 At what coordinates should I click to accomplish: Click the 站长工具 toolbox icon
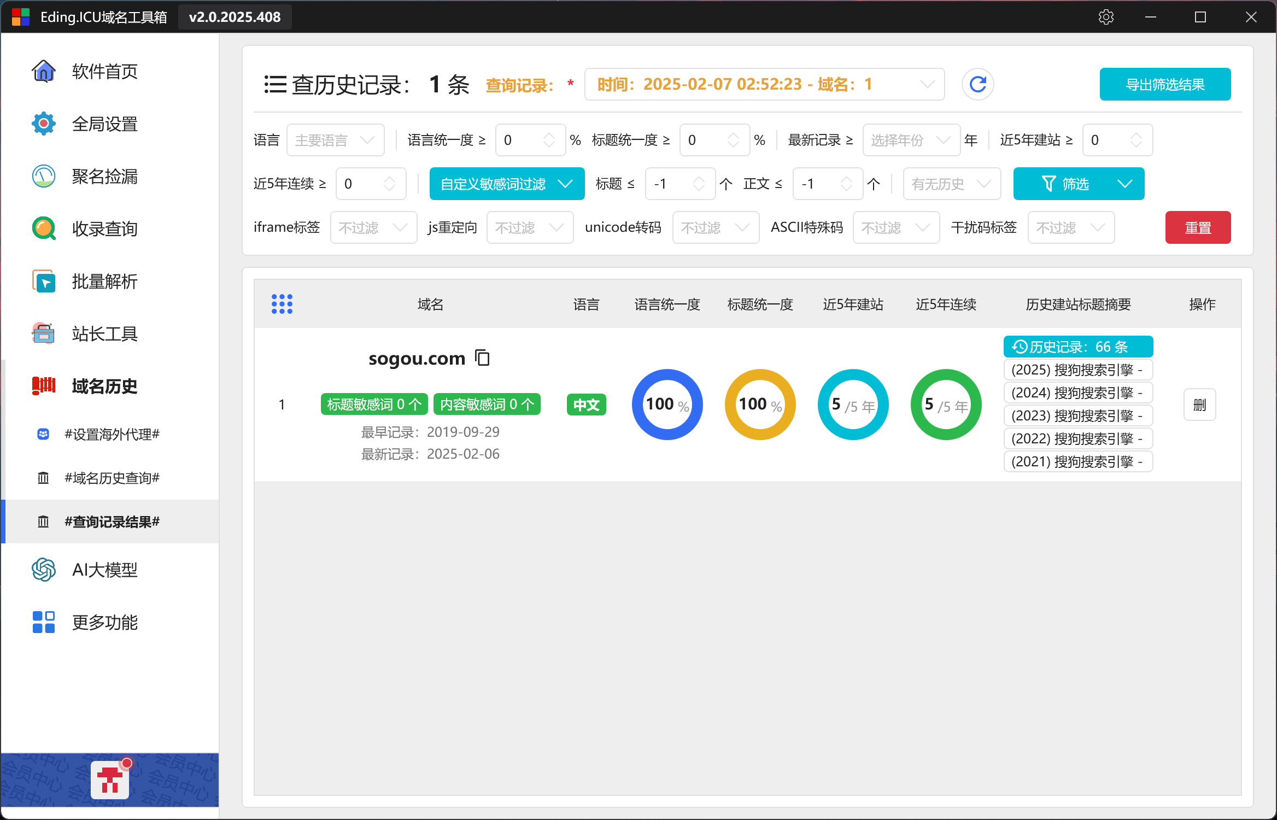44,333
